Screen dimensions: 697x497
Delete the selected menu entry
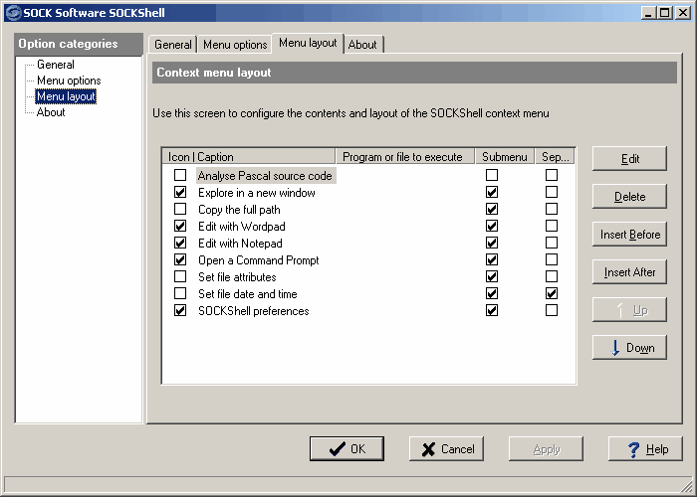coord(629,197)
